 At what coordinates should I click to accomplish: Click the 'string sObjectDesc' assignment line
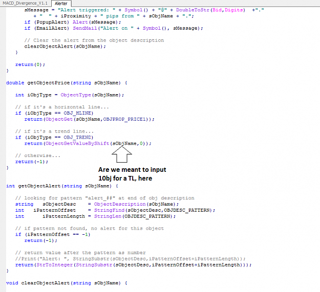(97, 204)
